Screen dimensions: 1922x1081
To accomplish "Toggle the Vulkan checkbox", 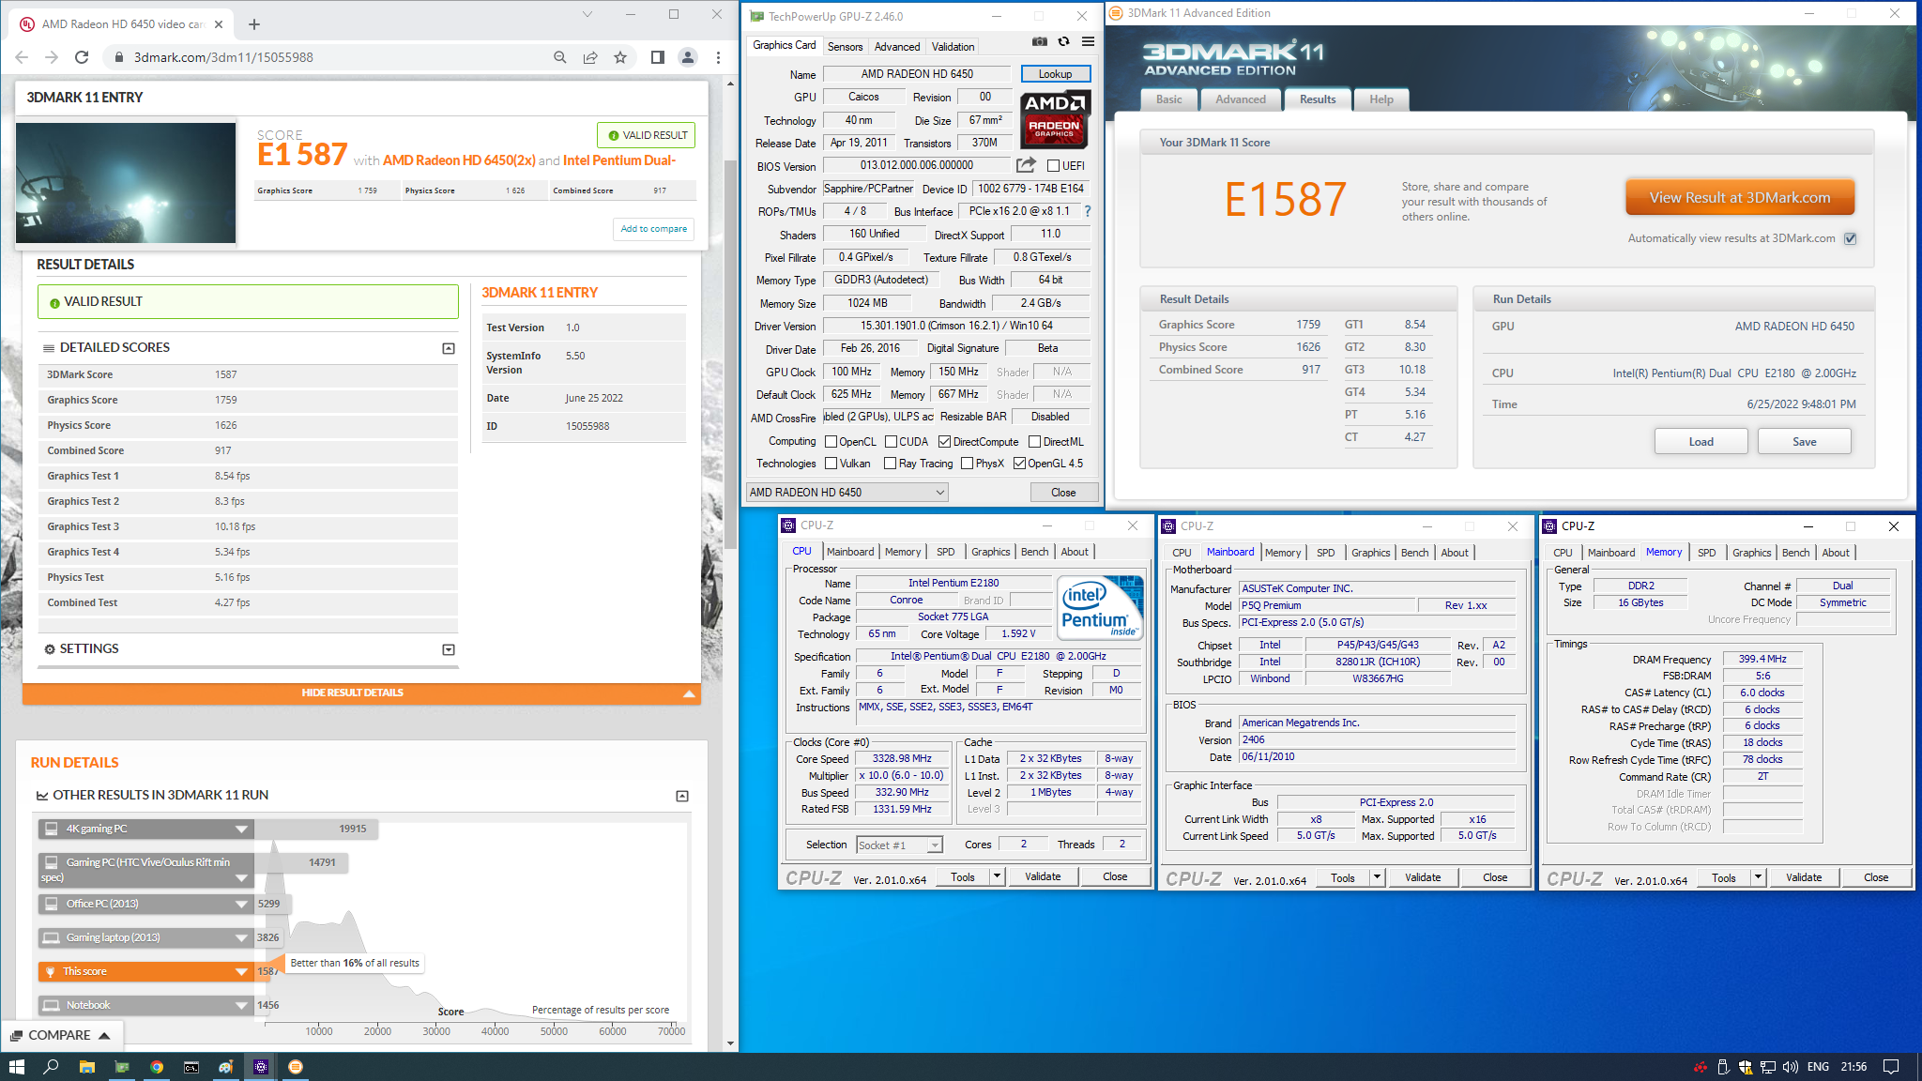I will [831, 464].
